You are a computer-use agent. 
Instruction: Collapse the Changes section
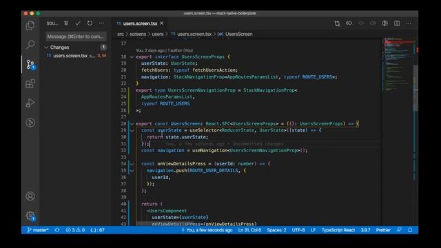pyautogui.click(x=46, y=48)
